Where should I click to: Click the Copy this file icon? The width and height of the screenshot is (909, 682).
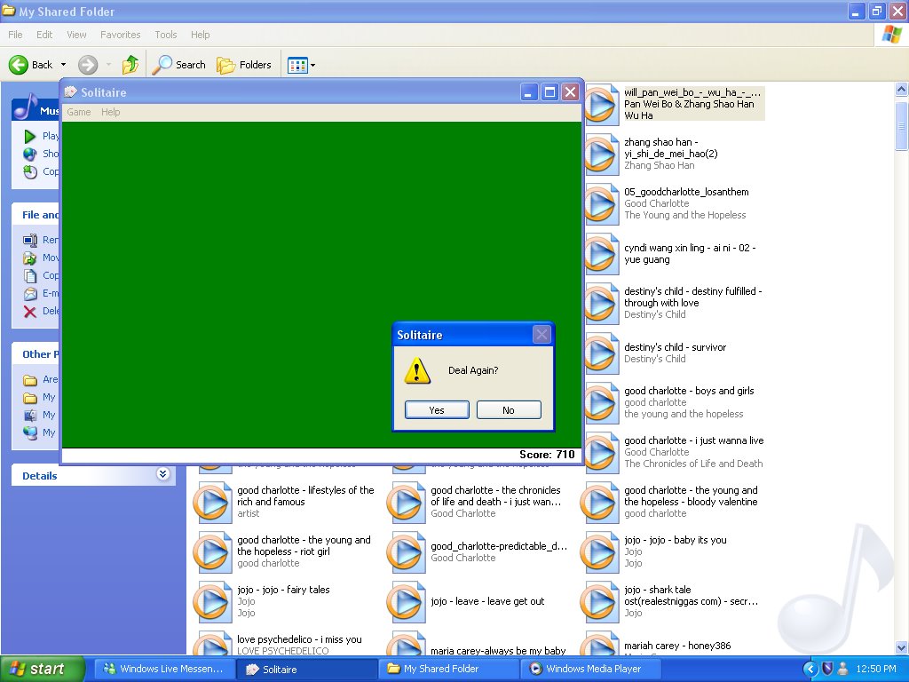(30, 275)
